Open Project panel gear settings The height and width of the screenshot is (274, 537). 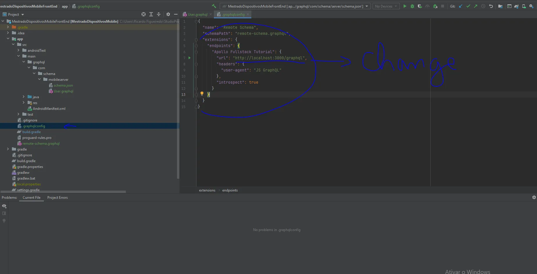coord(168,14)
